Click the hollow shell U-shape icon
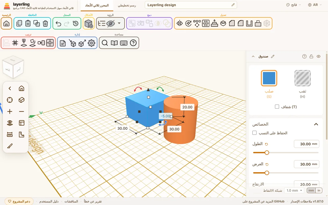Image resolution: width=328 pixels, height=205 pixels. tap(249, 24)
